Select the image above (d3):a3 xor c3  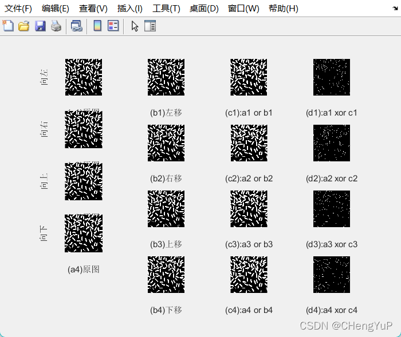tap(332, 209)
